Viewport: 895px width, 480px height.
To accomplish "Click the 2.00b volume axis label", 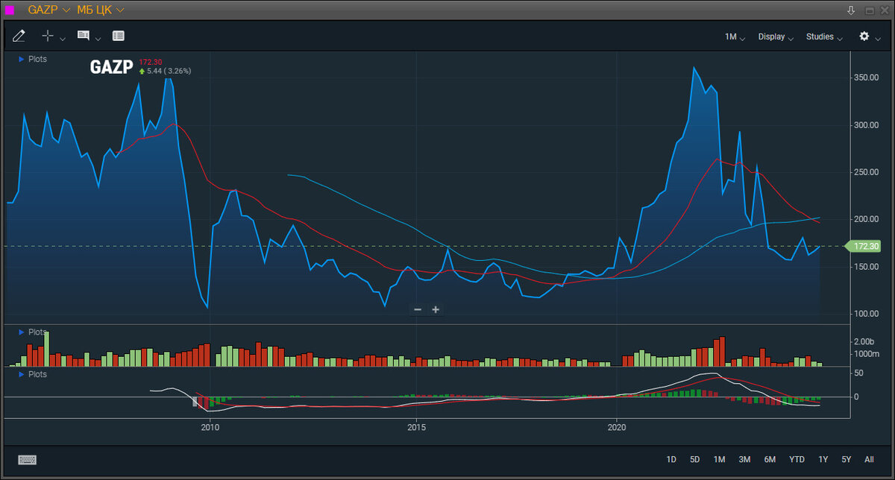I will pos(864,341).
